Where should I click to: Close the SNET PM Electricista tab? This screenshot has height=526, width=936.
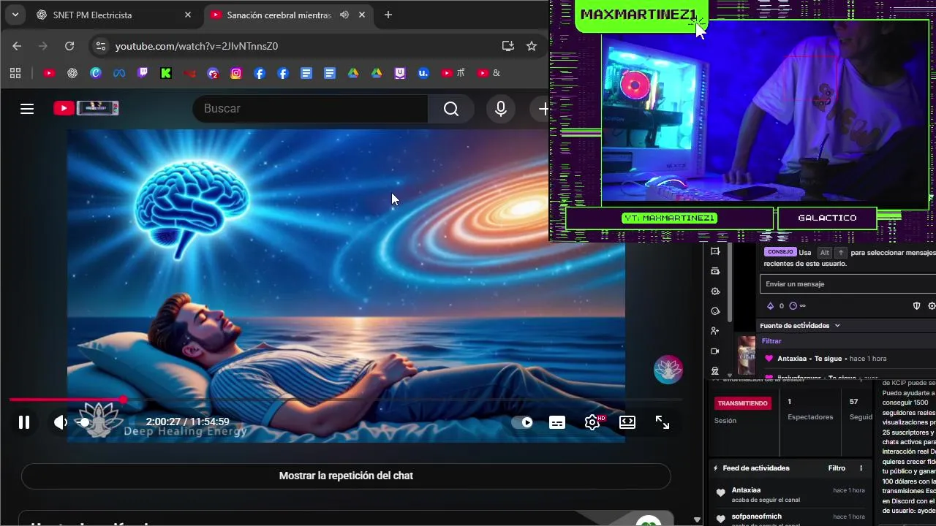tap(188, 15)
